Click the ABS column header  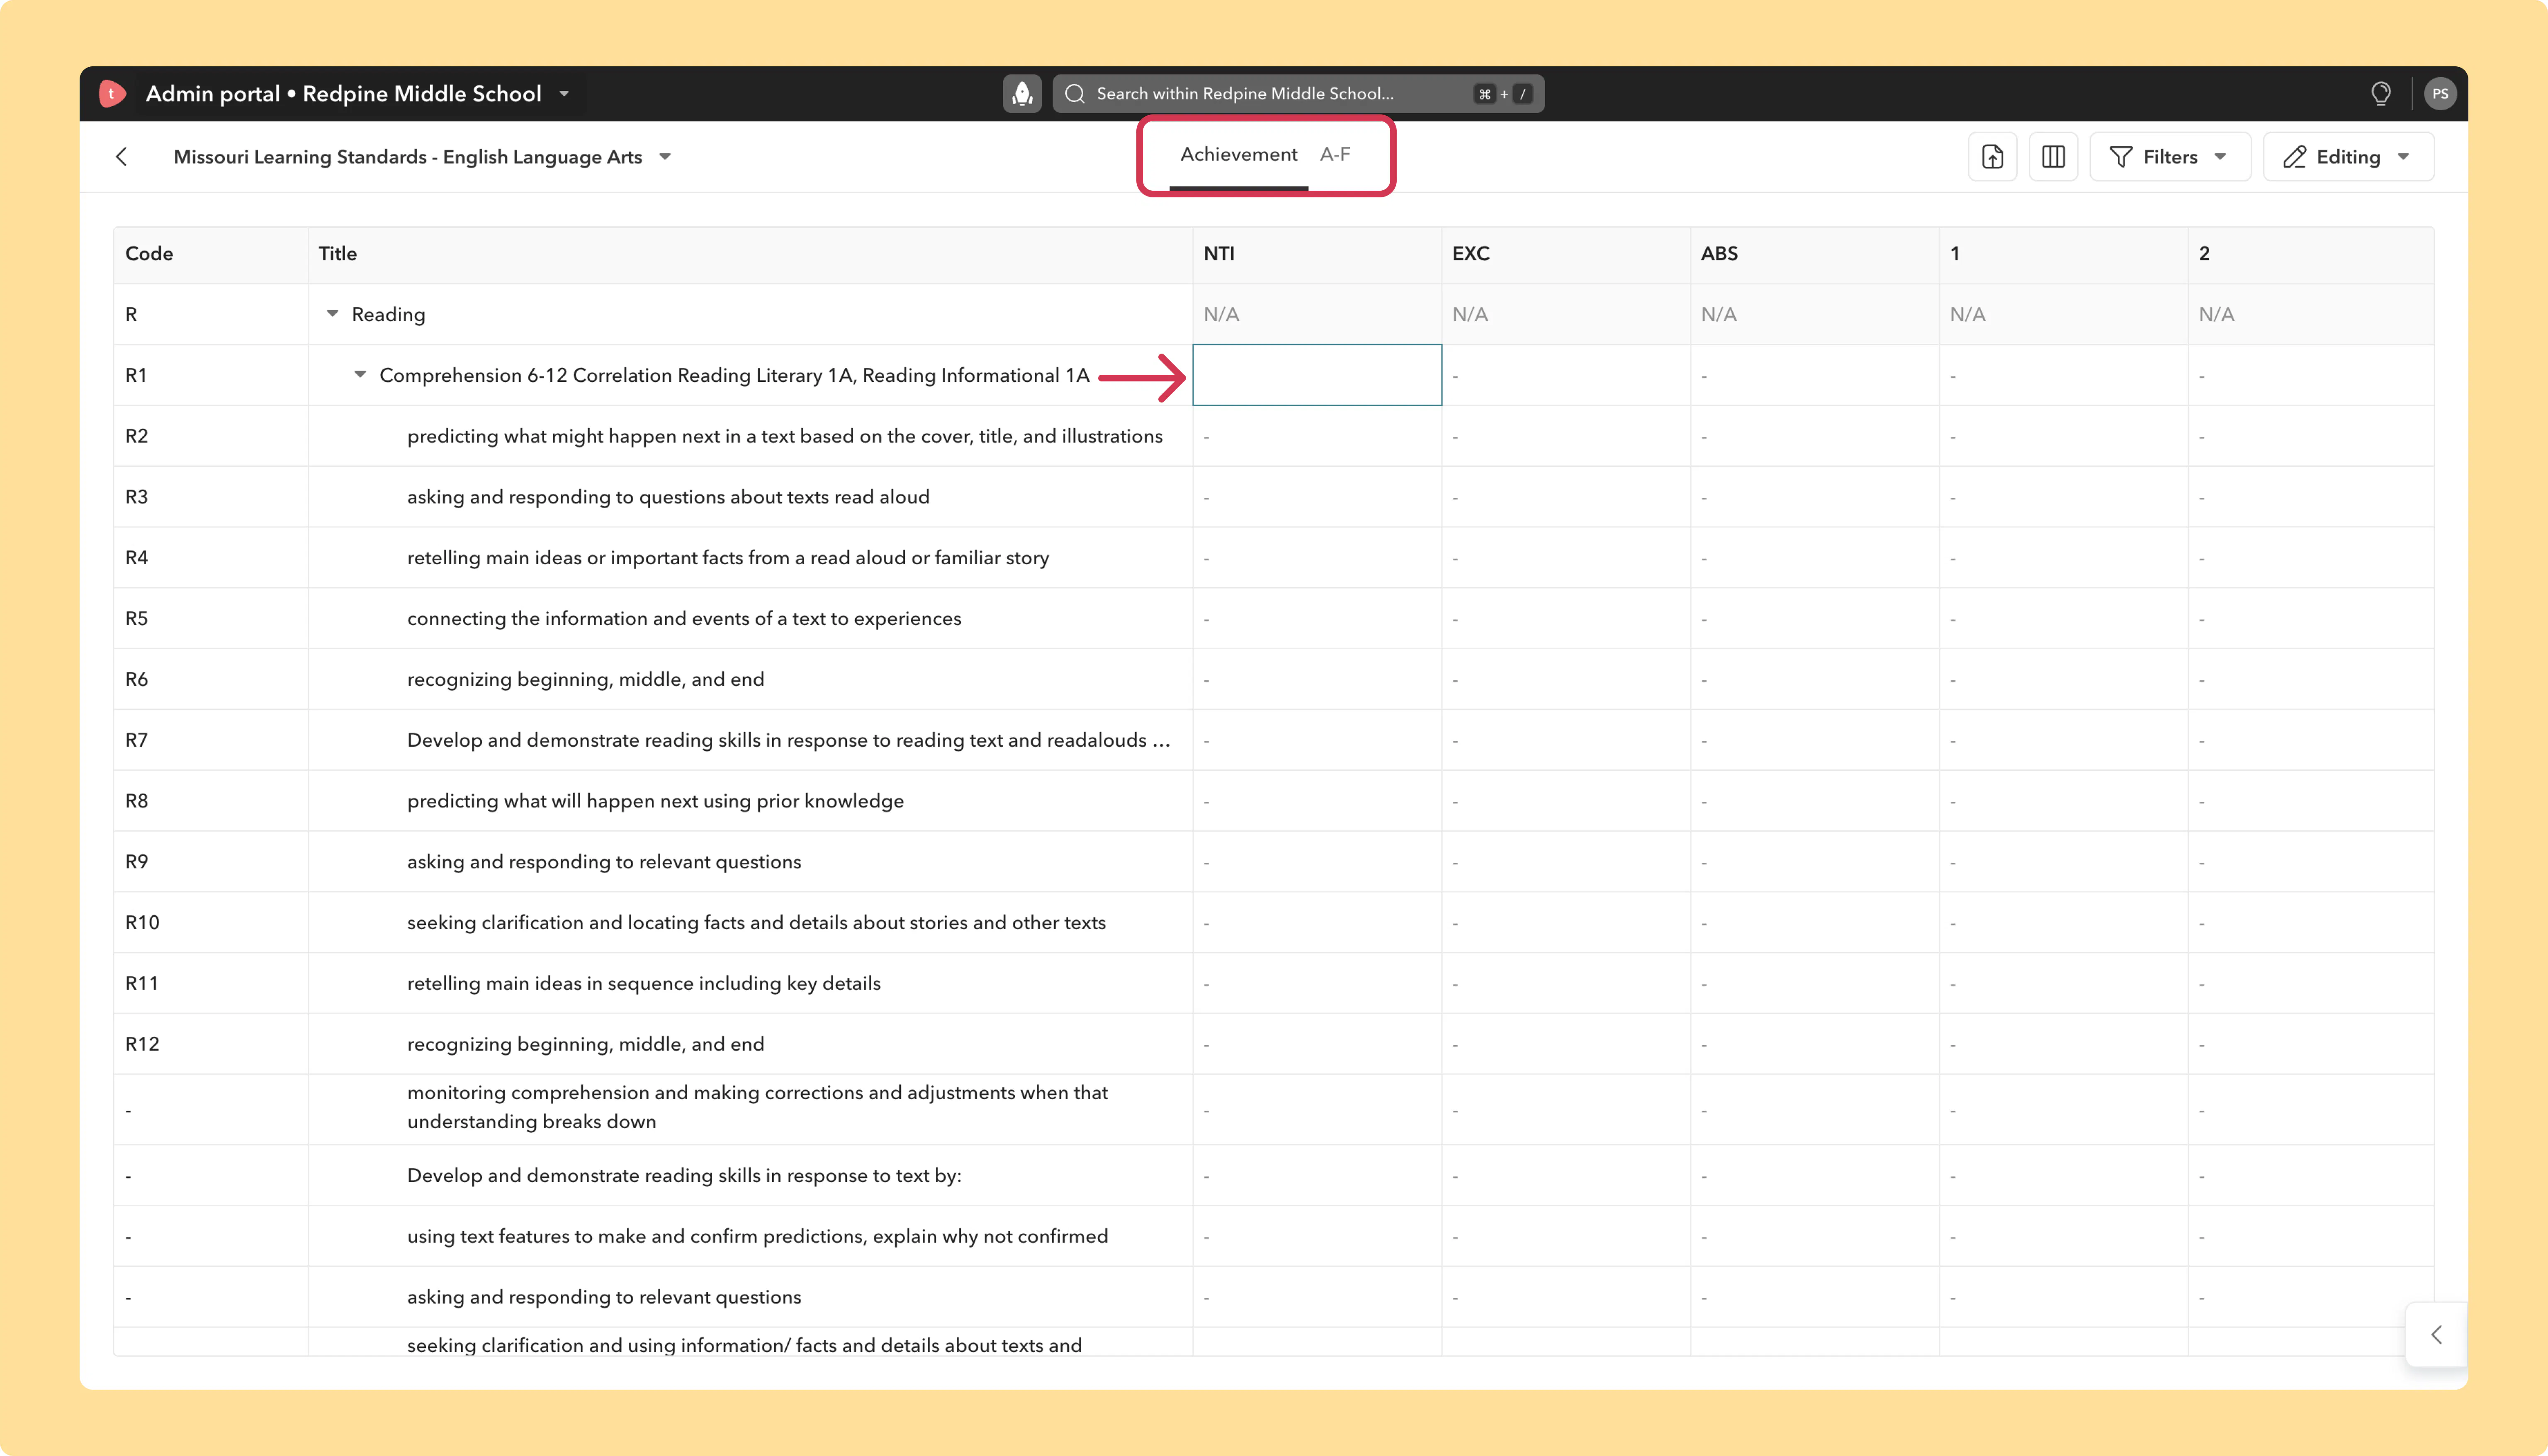(1815, 254)
